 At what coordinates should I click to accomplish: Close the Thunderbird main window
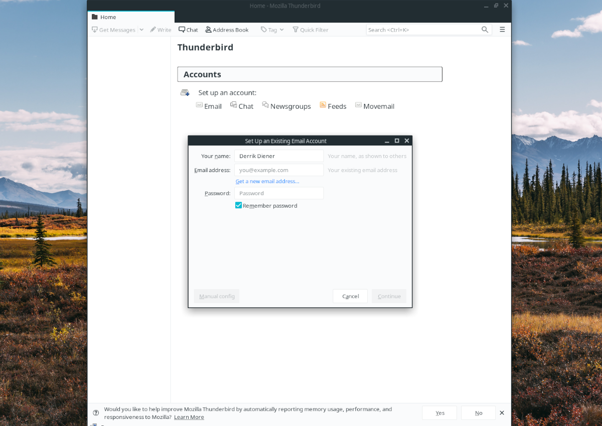click(x=506, y=6)
